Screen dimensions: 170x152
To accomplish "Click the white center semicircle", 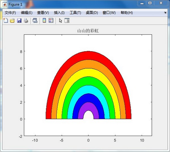I will click(88, 115).
